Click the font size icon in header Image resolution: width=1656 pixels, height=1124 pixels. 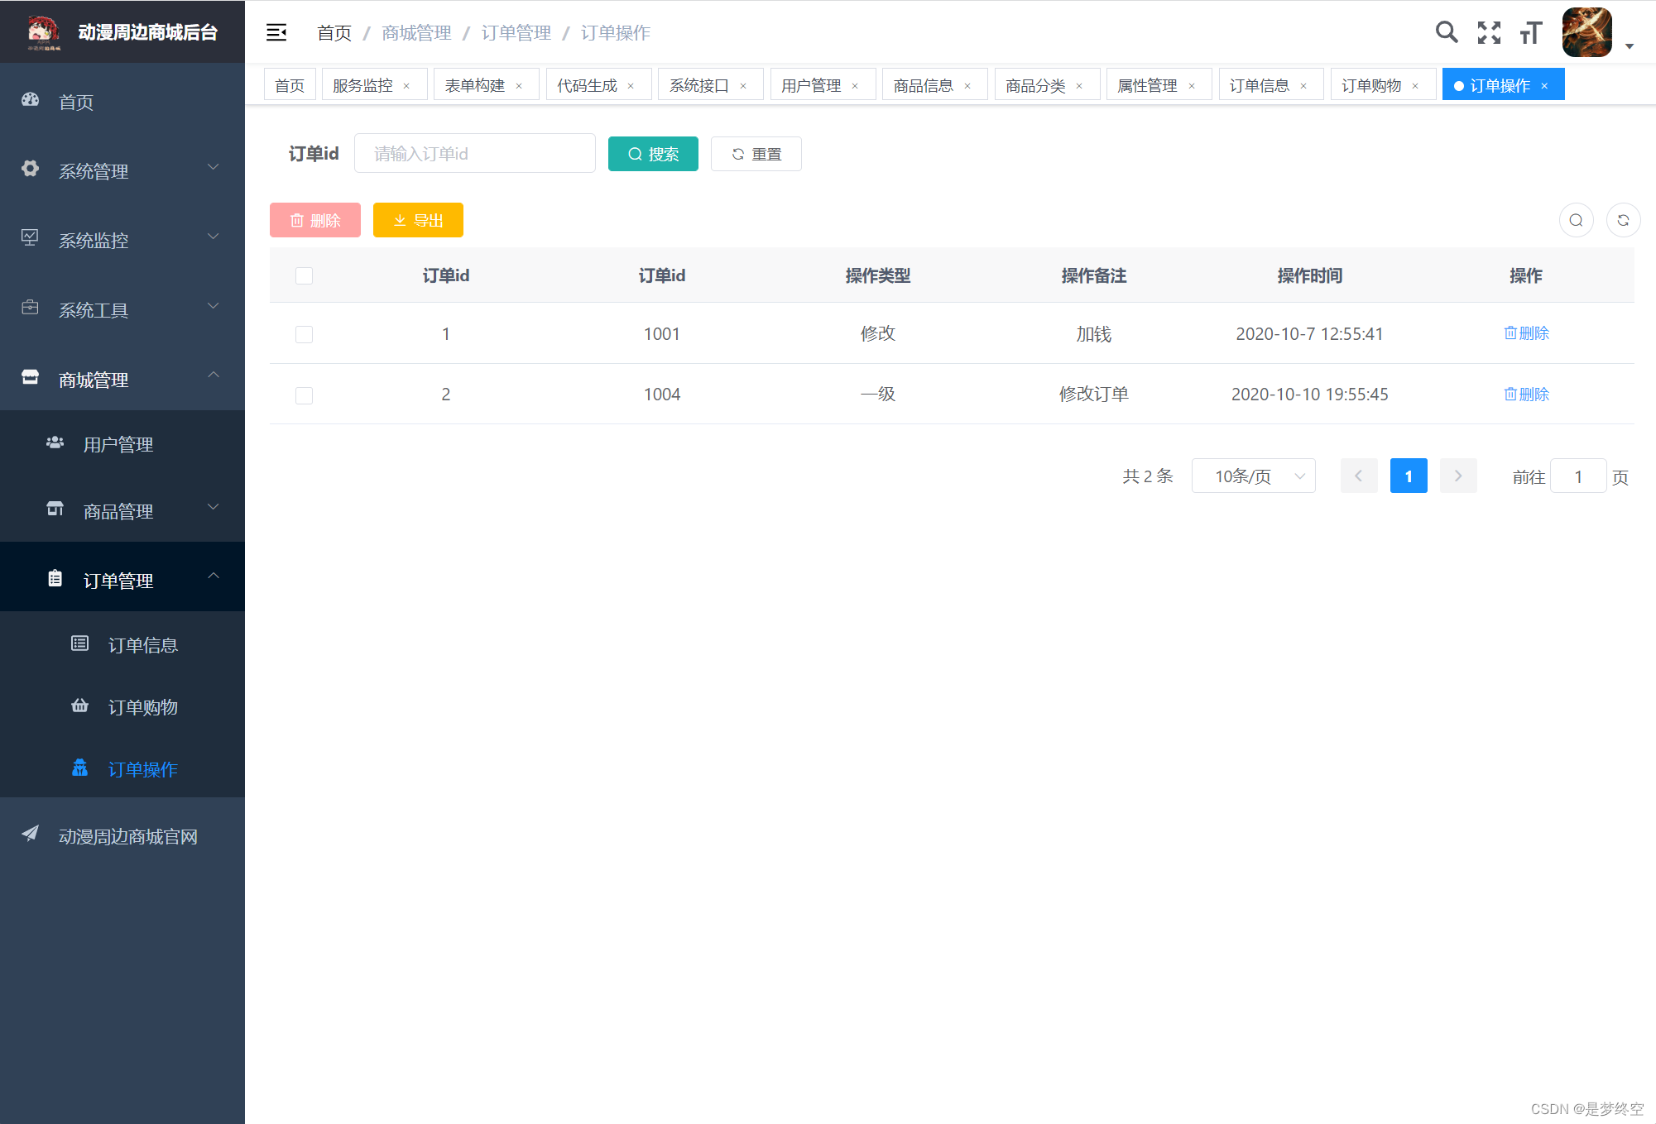(x=1530, y=32)
